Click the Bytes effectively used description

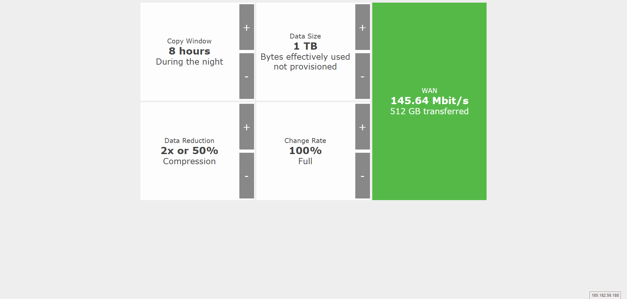pos(305,57)
